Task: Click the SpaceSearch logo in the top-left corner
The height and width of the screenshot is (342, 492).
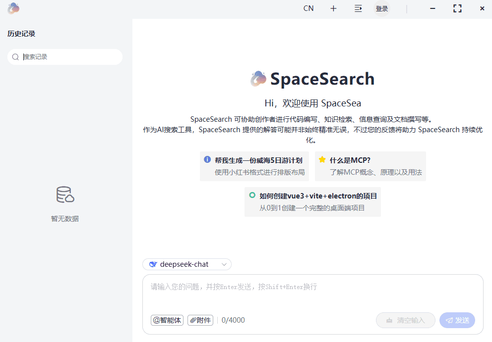Action: pyautogui.click(x=13, y=8)
